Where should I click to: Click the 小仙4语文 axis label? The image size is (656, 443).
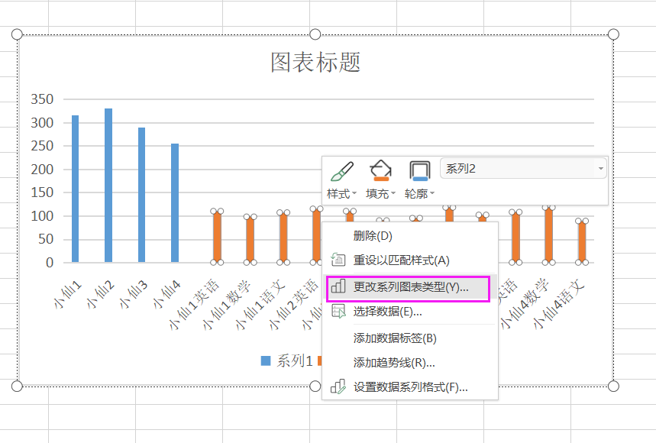tap(558, 304)
